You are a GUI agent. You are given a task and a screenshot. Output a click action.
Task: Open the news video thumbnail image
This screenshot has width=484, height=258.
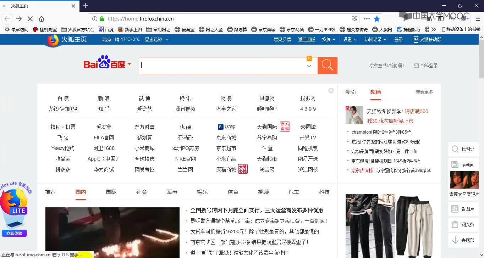tap(112, 232)
